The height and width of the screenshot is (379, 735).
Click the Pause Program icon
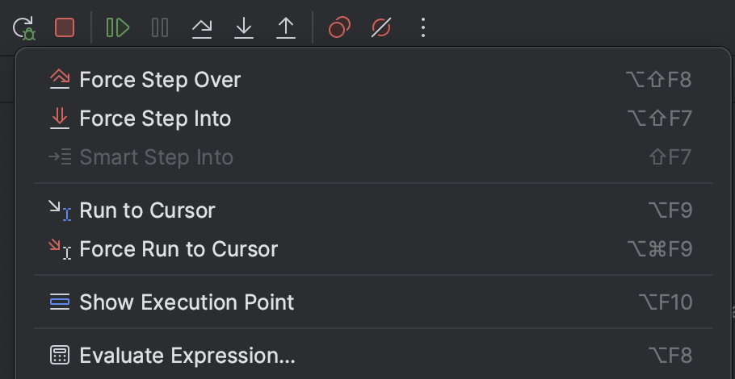160,28
